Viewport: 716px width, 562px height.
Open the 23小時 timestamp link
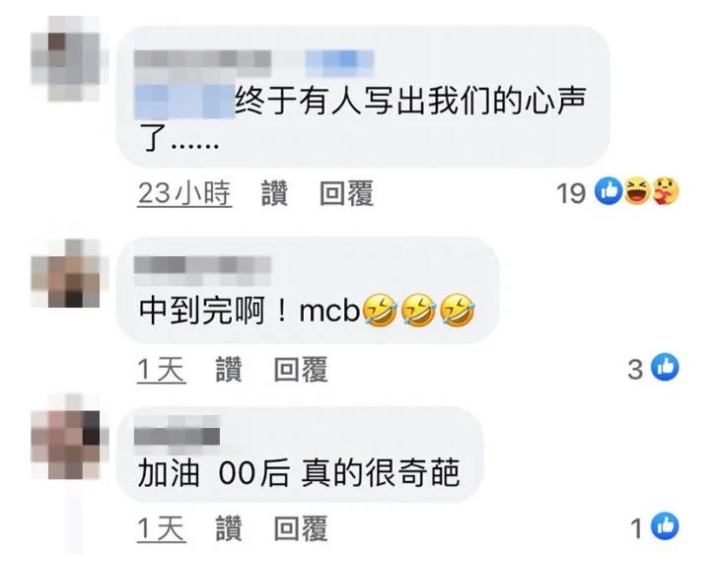pos(184,193)
